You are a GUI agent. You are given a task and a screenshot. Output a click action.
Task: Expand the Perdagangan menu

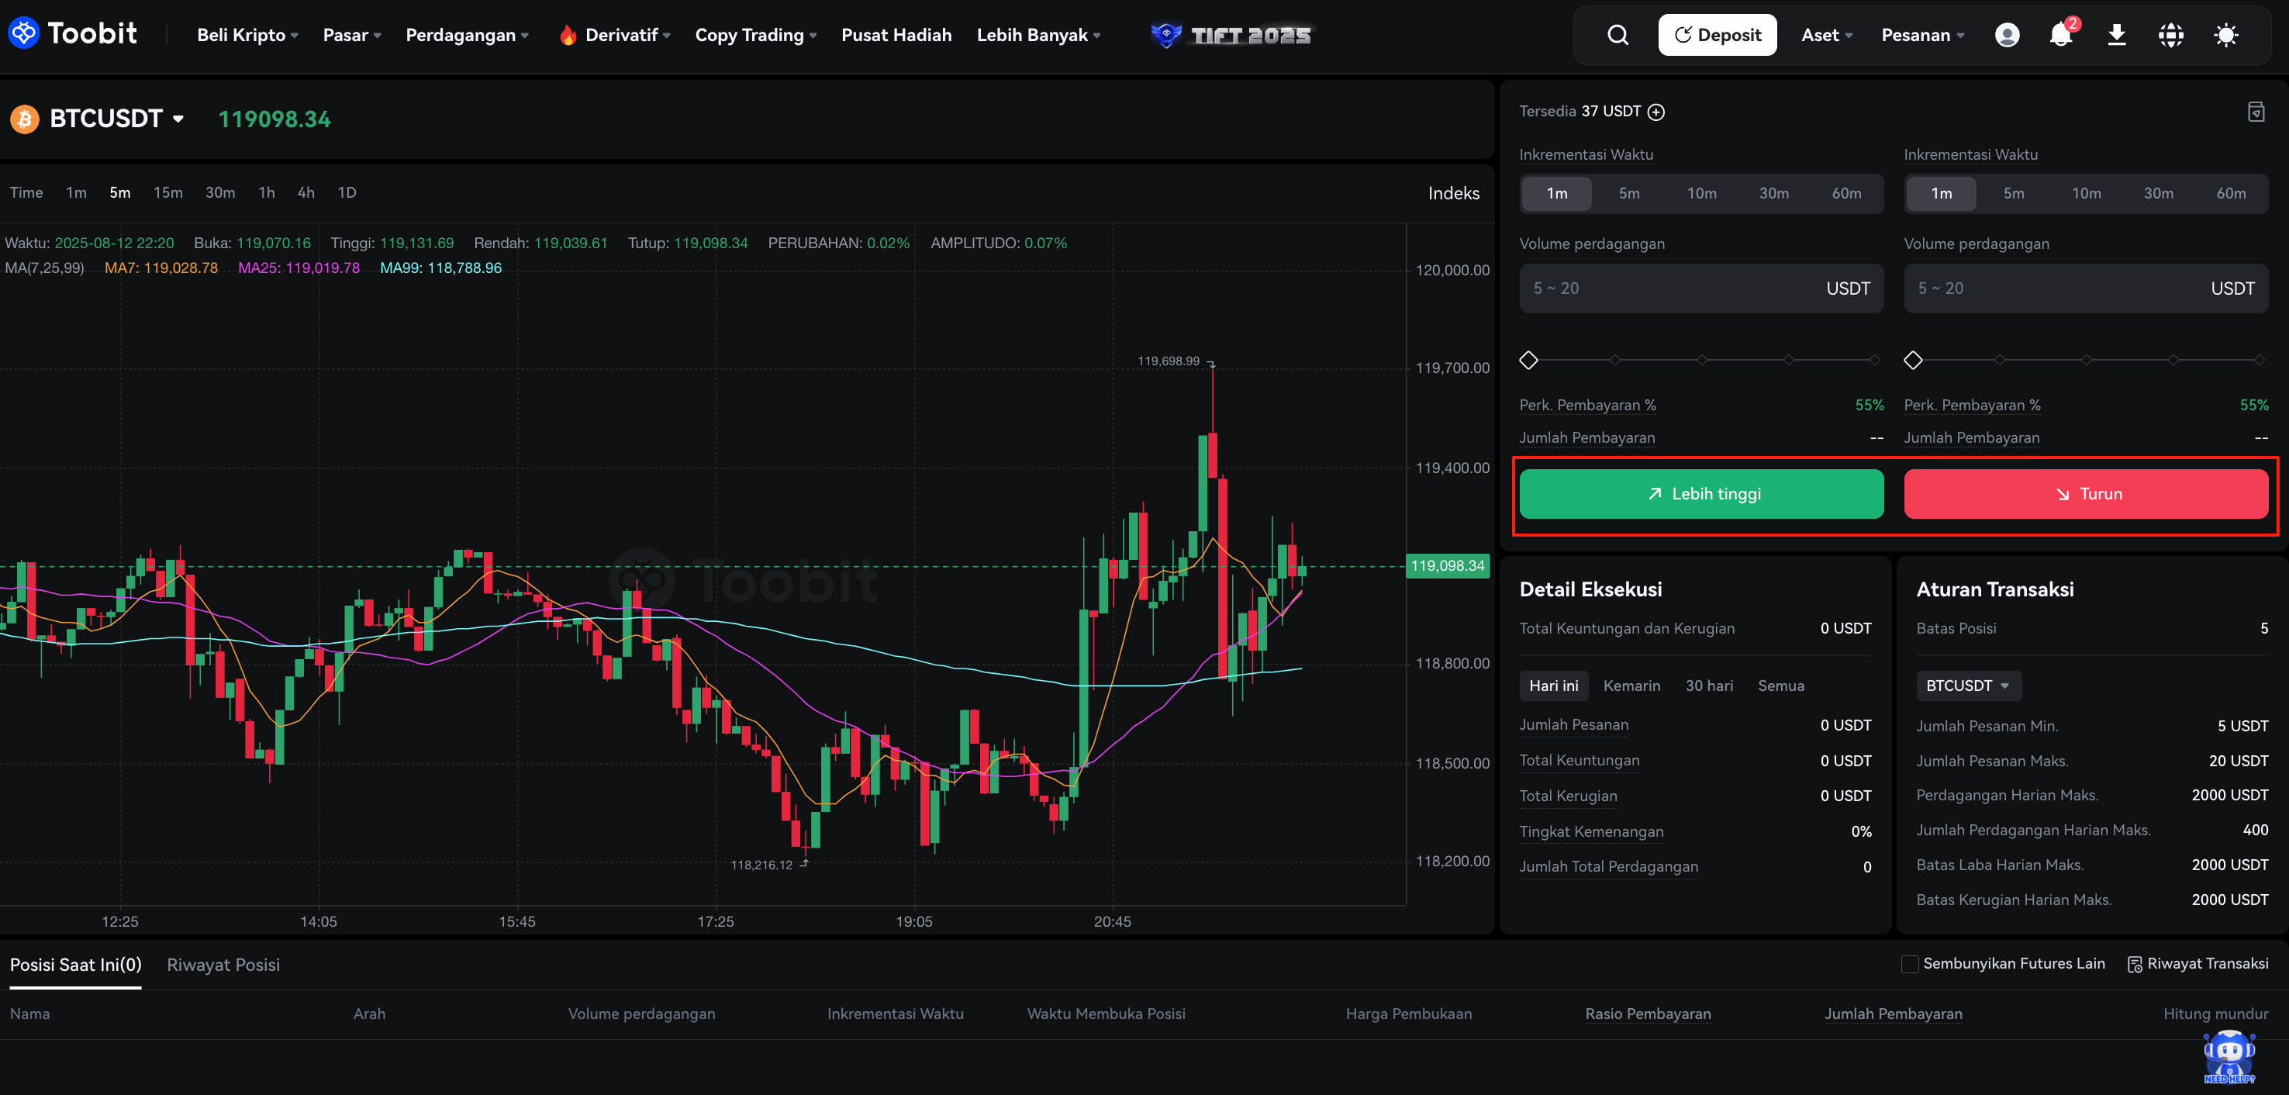[x=467, y=35]
